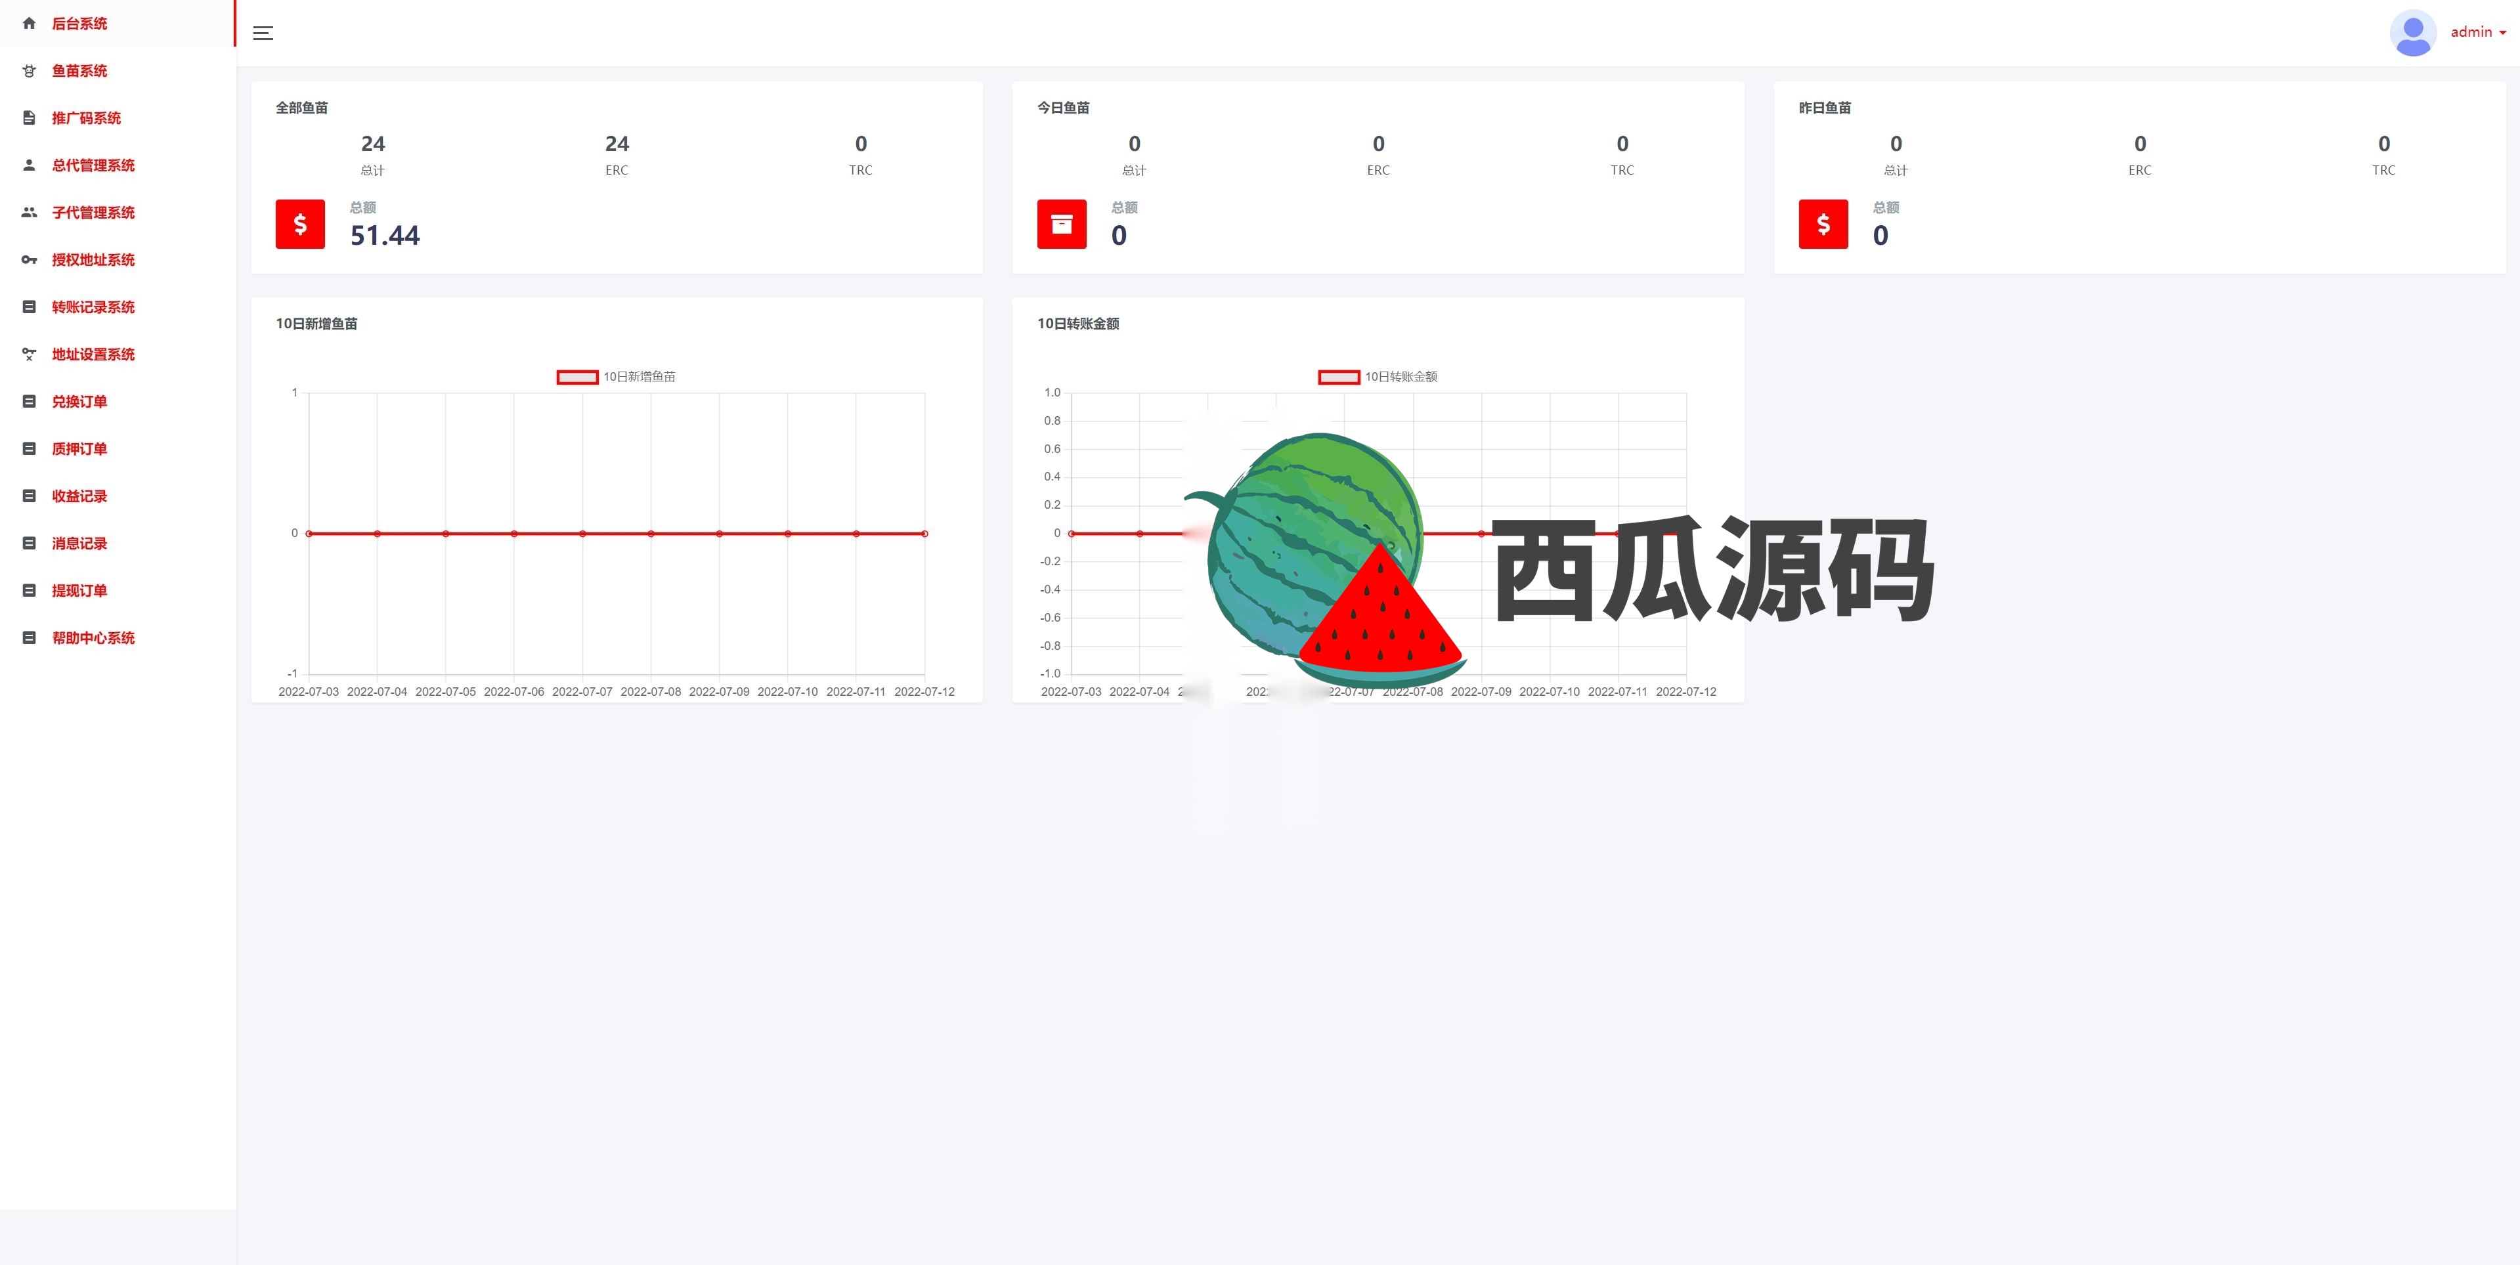Viewport: 2520px width, 1265px height.
Task: Click the 全部鱼苗 card title
Action: coord(301,108)
